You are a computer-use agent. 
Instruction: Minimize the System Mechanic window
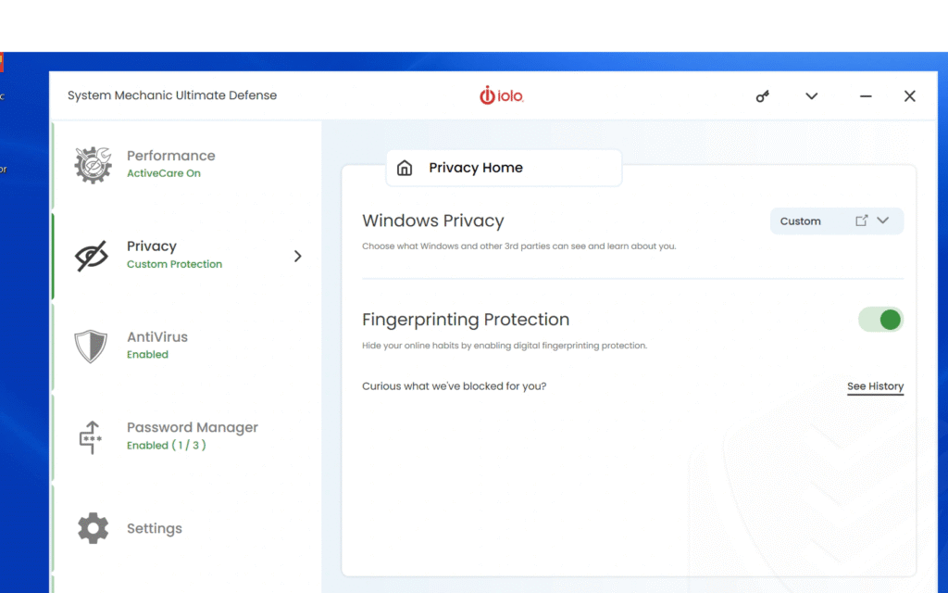pos(866,96)
